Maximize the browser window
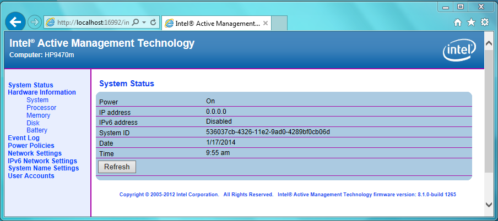498x221 pixels. point(461,7)
